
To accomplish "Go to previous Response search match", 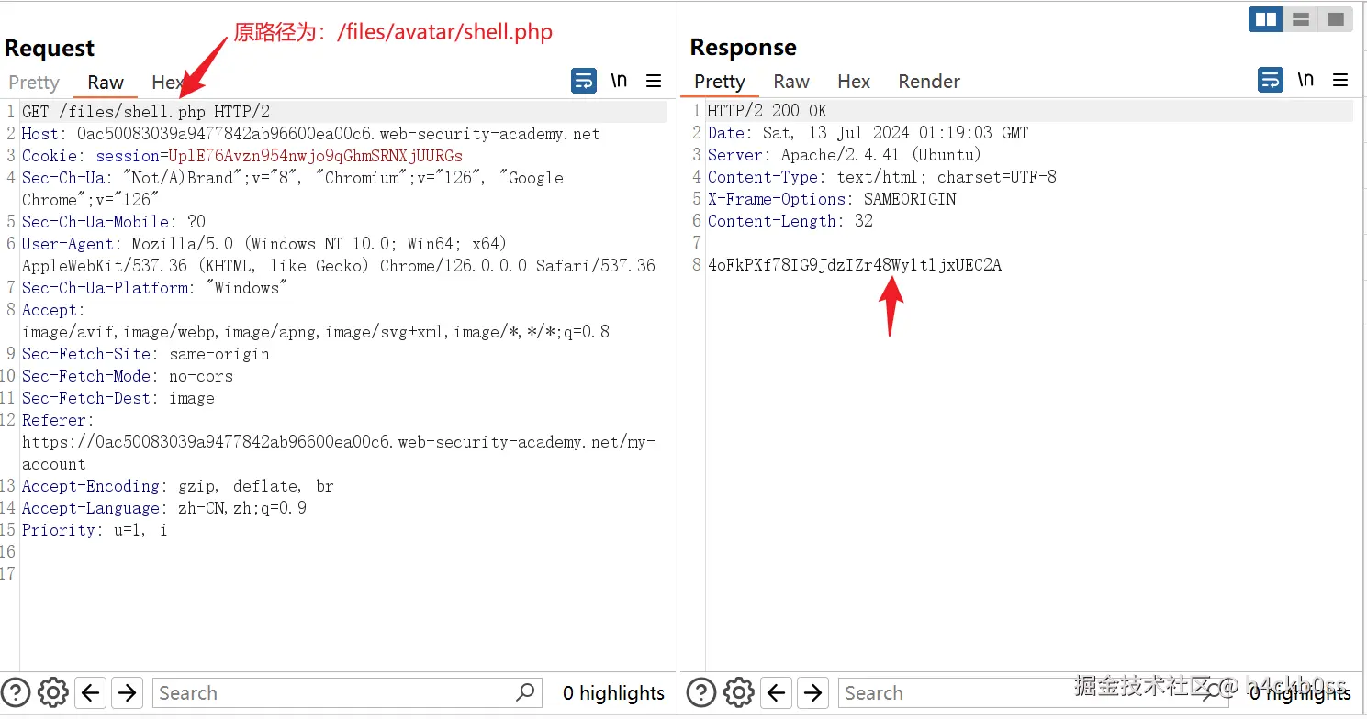I will coord(776,692).
